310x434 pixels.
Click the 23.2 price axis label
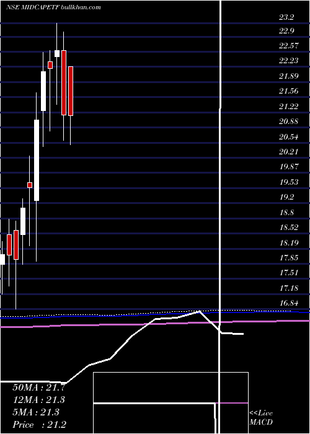point(286,18)
